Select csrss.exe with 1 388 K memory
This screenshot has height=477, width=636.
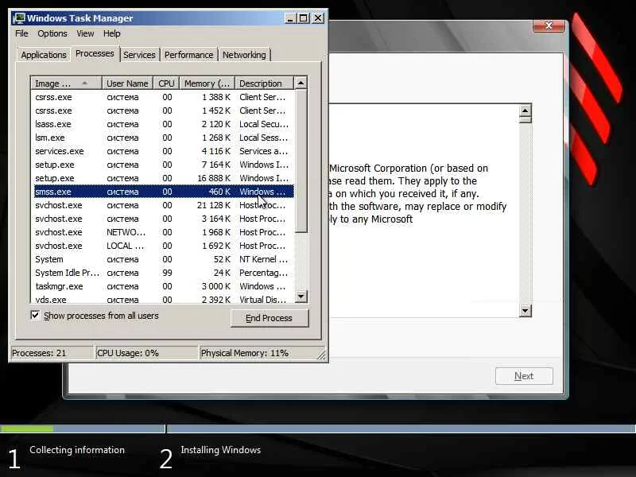coord(164,97)
